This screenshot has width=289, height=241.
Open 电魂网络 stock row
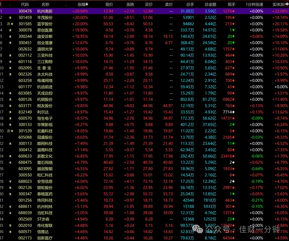tap(45, 81)
